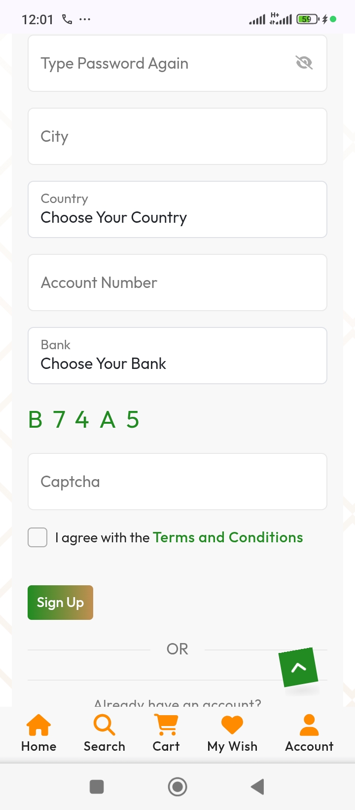Screen dimensions: 355x810
Task: Check the Terms and Conditions agreement box
Action: [x=37, y=537]
